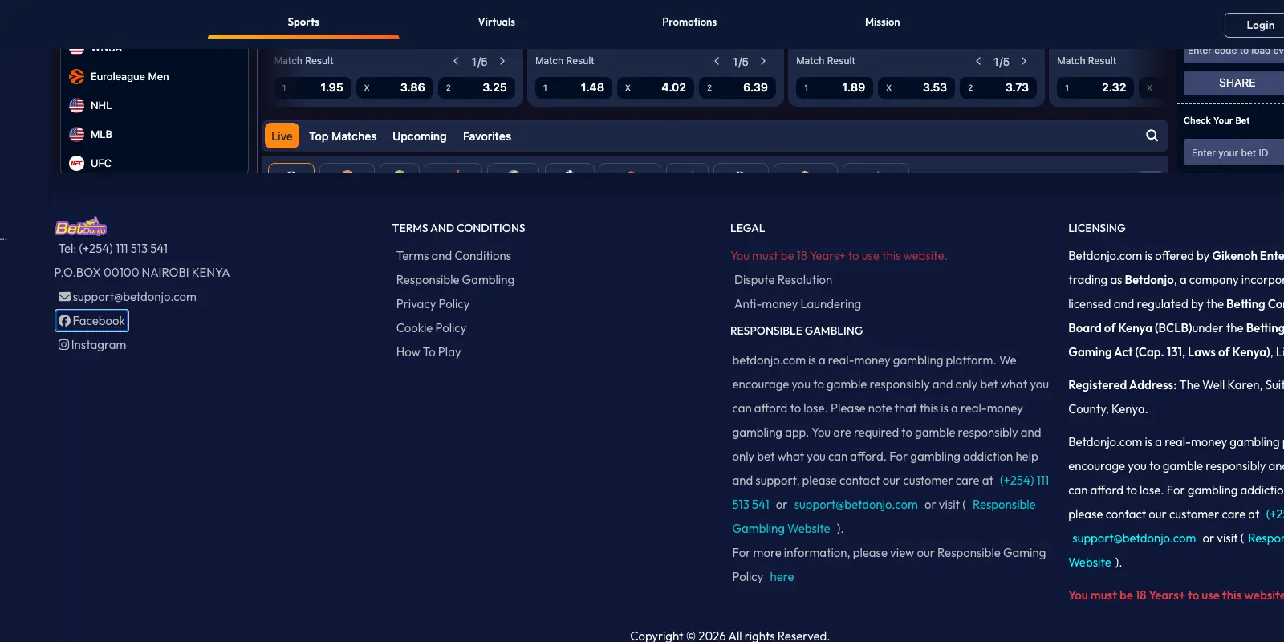The height and width of the screenshot is (642, 1284).
Task: Click the MLB flag icon
Action: pos(77,134)
